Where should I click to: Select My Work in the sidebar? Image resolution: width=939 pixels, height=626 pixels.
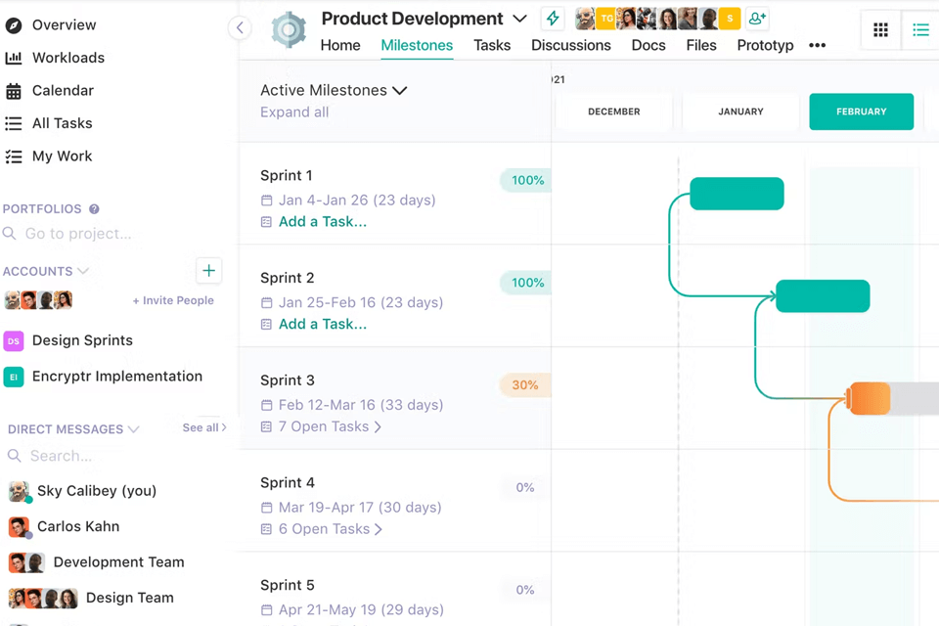pos(62,156)
